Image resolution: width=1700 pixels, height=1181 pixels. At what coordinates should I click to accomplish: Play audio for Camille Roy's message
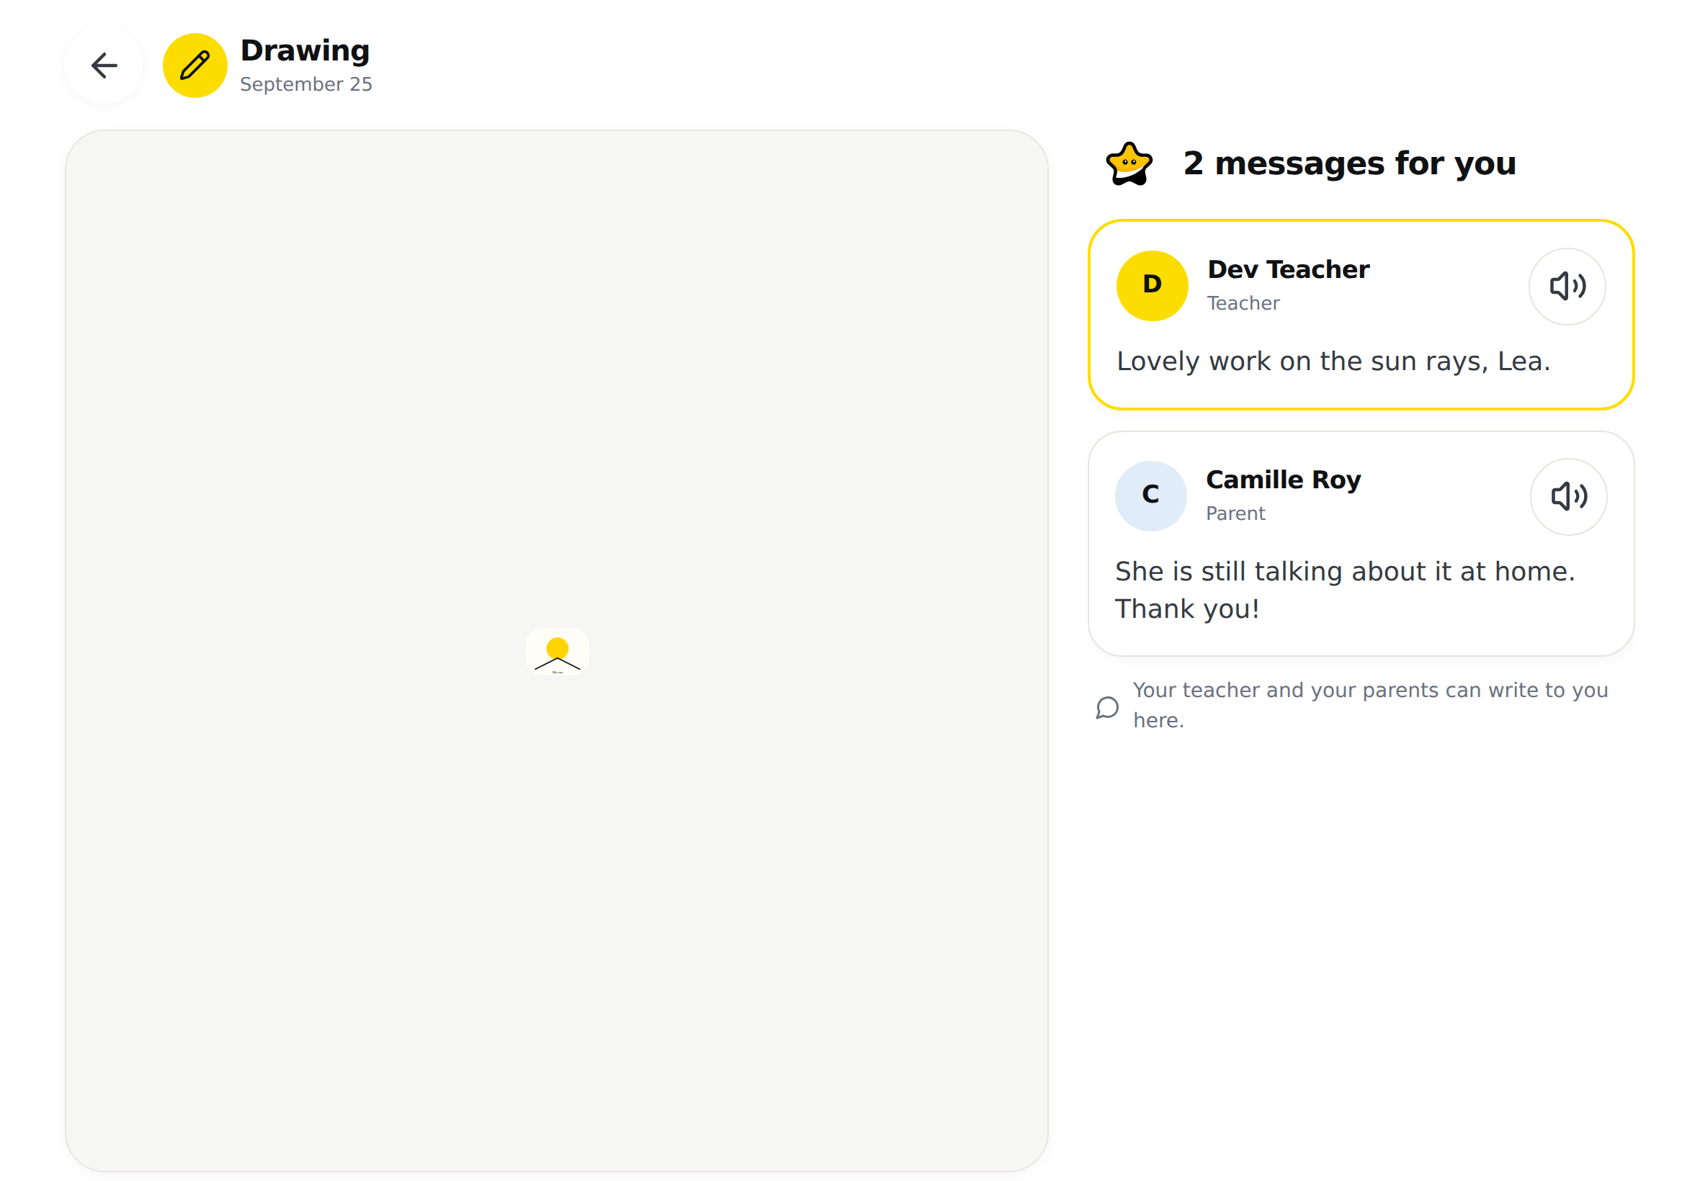coord(1567,495)
